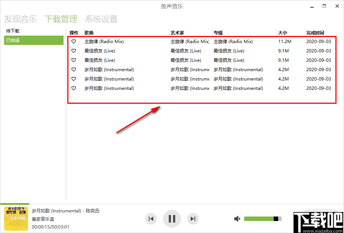Select the 下载管理 menu item

61,19
